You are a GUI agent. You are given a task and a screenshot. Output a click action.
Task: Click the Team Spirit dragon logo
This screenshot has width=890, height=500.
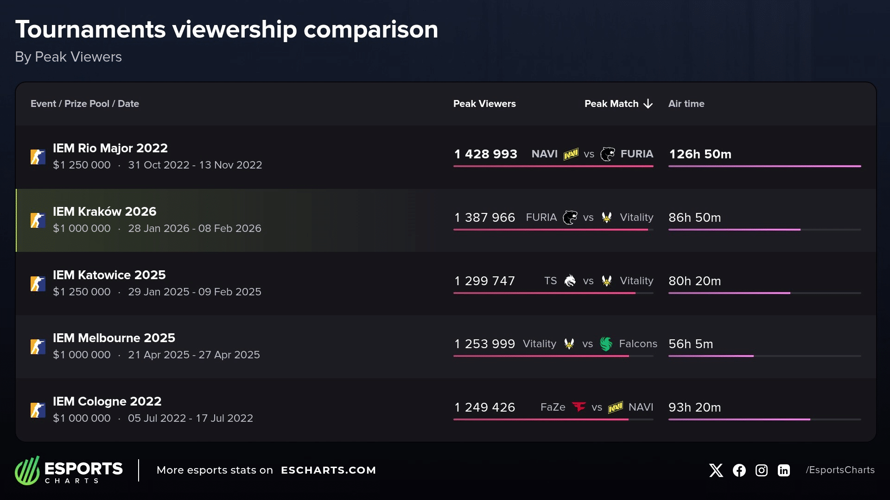[570, 281]
